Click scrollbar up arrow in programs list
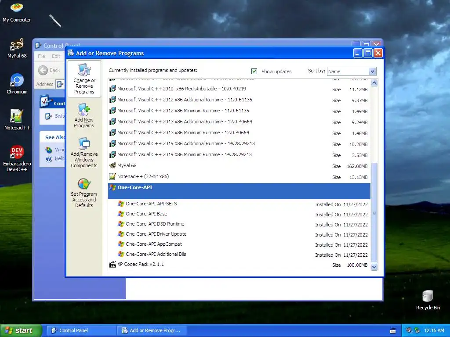The image size is (450, 337). [x=374, y=83]
